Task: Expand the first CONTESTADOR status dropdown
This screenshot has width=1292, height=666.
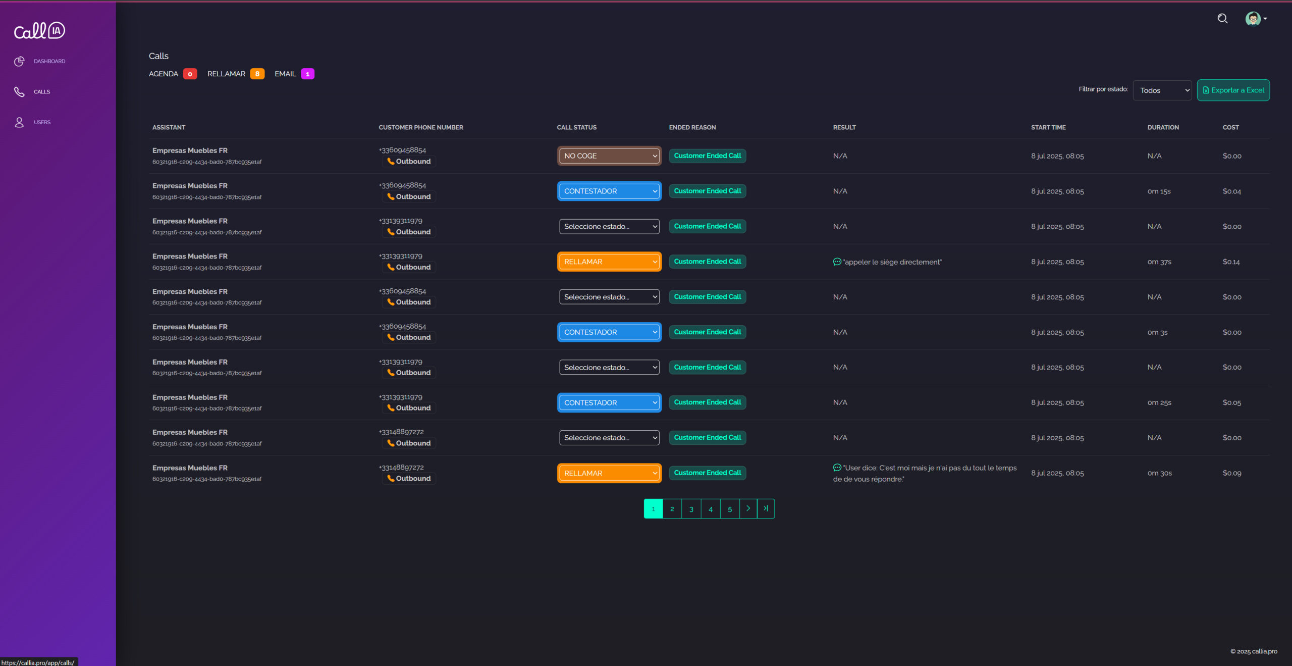Action: (x=609, y=191)
